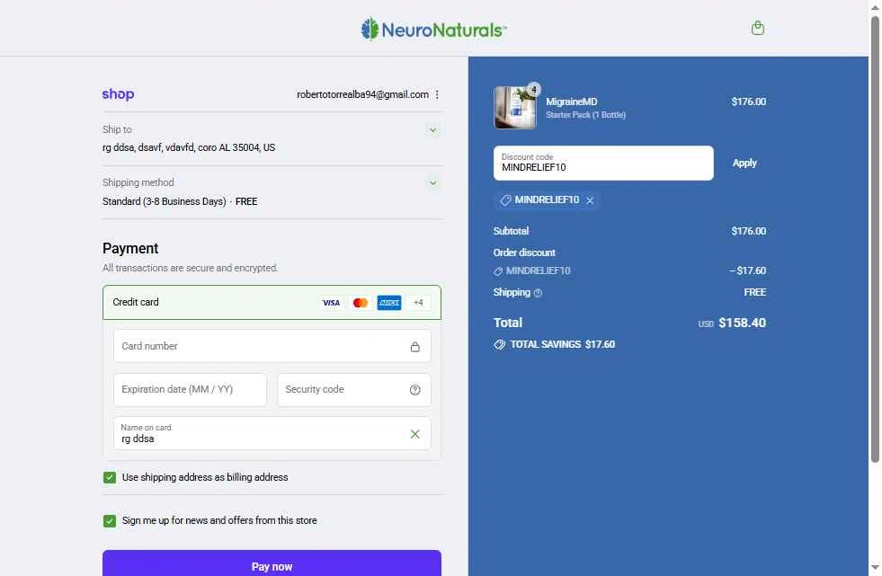Image resolution: width=882 pixels, height=576 pixels.
Task: Click the total savings tag icon
Action: [499, 344]
